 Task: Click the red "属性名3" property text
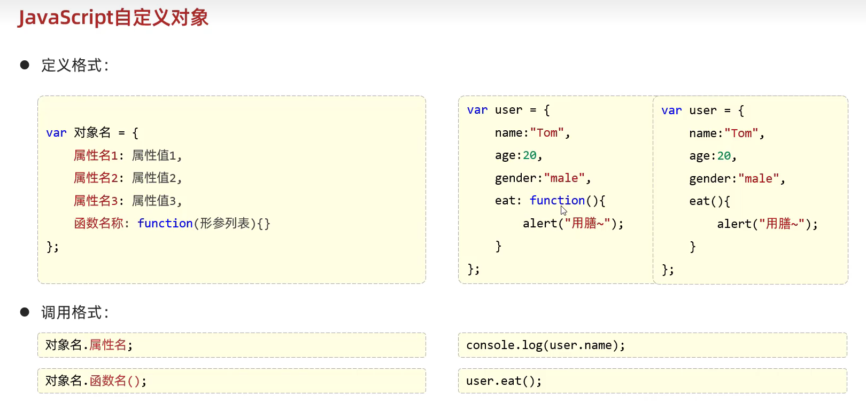96,201
